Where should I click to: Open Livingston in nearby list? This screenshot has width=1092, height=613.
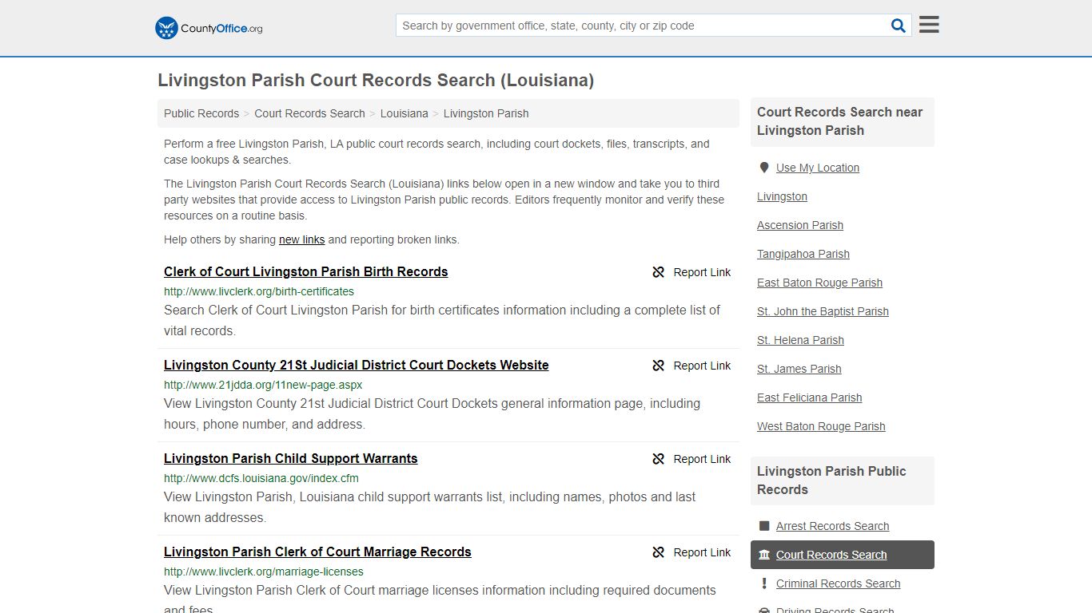(782, 196)
